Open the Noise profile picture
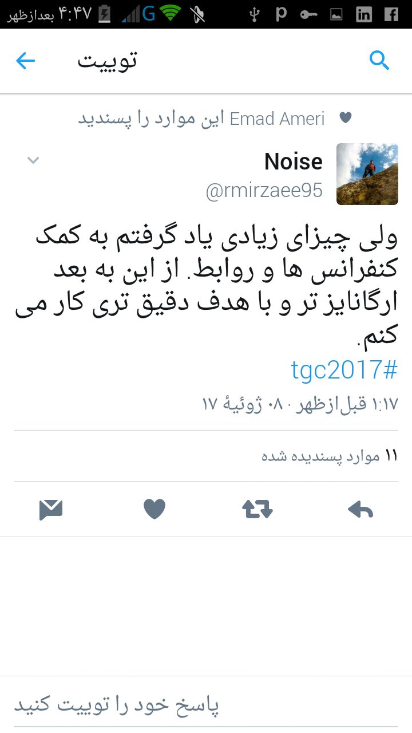The height and width of the screenshot is (733, 412). tap(367, 174)
